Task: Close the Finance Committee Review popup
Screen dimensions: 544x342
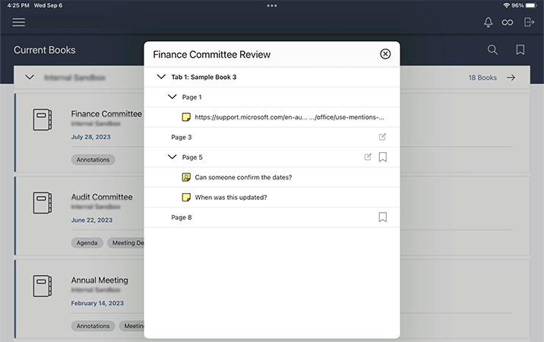Action: (385, 54)
